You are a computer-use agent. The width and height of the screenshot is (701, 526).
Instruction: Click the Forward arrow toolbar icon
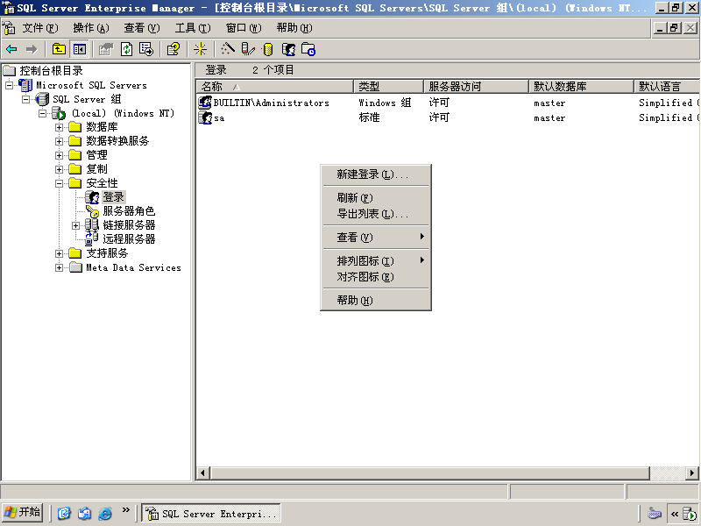32,49
